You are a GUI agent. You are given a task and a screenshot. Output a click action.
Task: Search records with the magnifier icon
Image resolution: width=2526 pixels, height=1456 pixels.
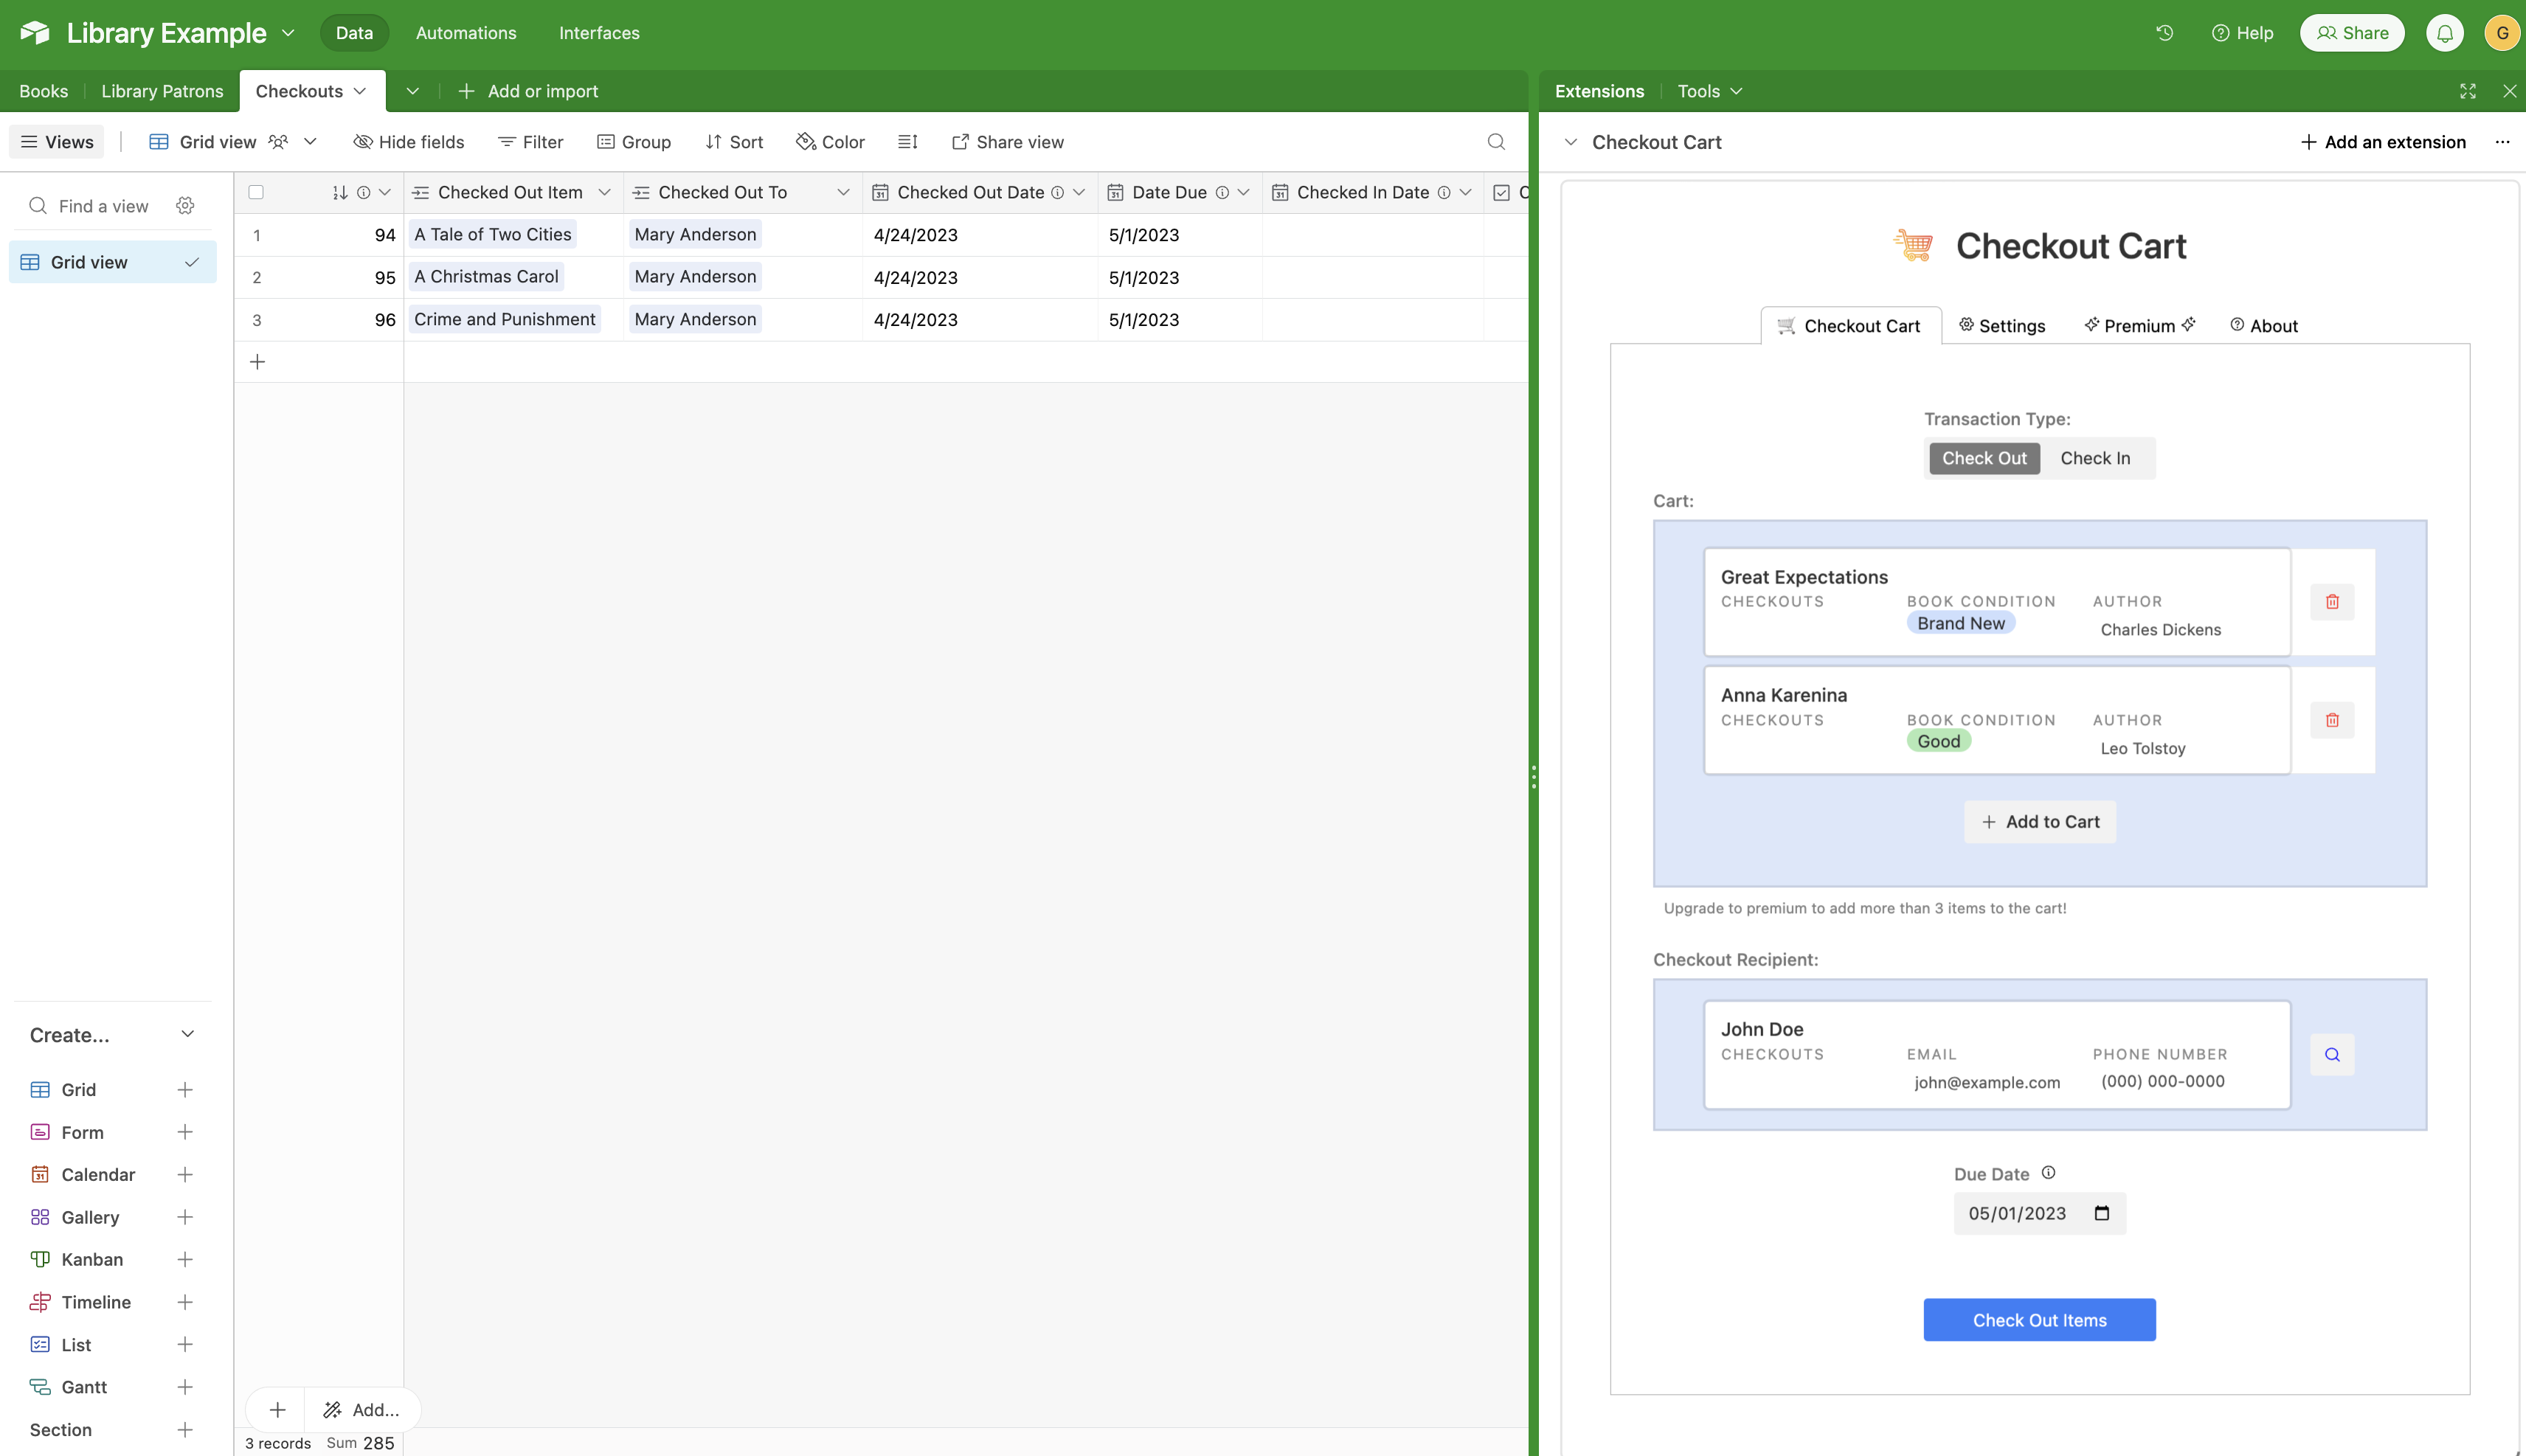click(1496, 142)
